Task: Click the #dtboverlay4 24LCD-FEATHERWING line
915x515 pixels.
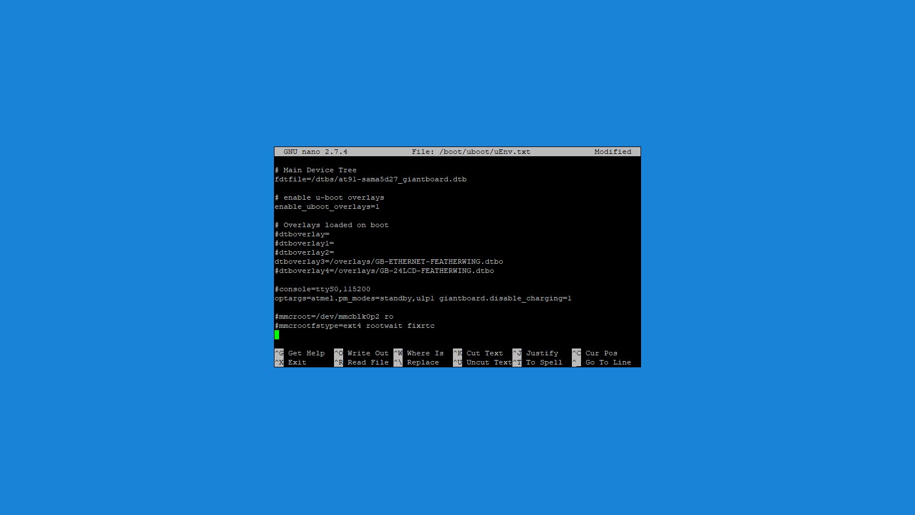Action: [x=384, y=271]
